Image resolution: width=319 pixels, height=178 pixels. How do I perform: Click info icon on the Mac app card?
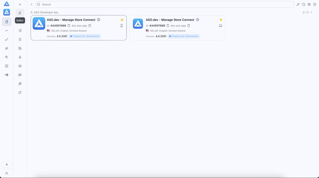(198, 20)
